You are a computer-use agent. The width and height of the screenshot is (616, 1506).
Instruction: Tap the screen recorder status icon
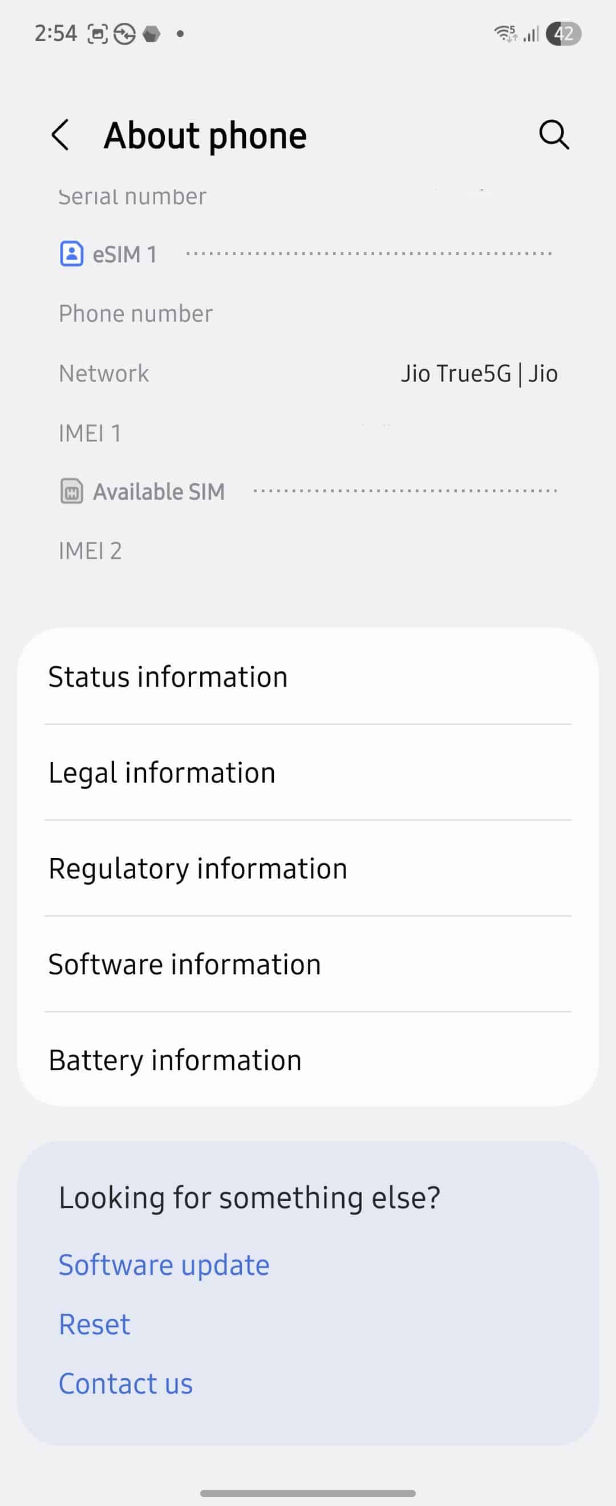tap(98, 34)
